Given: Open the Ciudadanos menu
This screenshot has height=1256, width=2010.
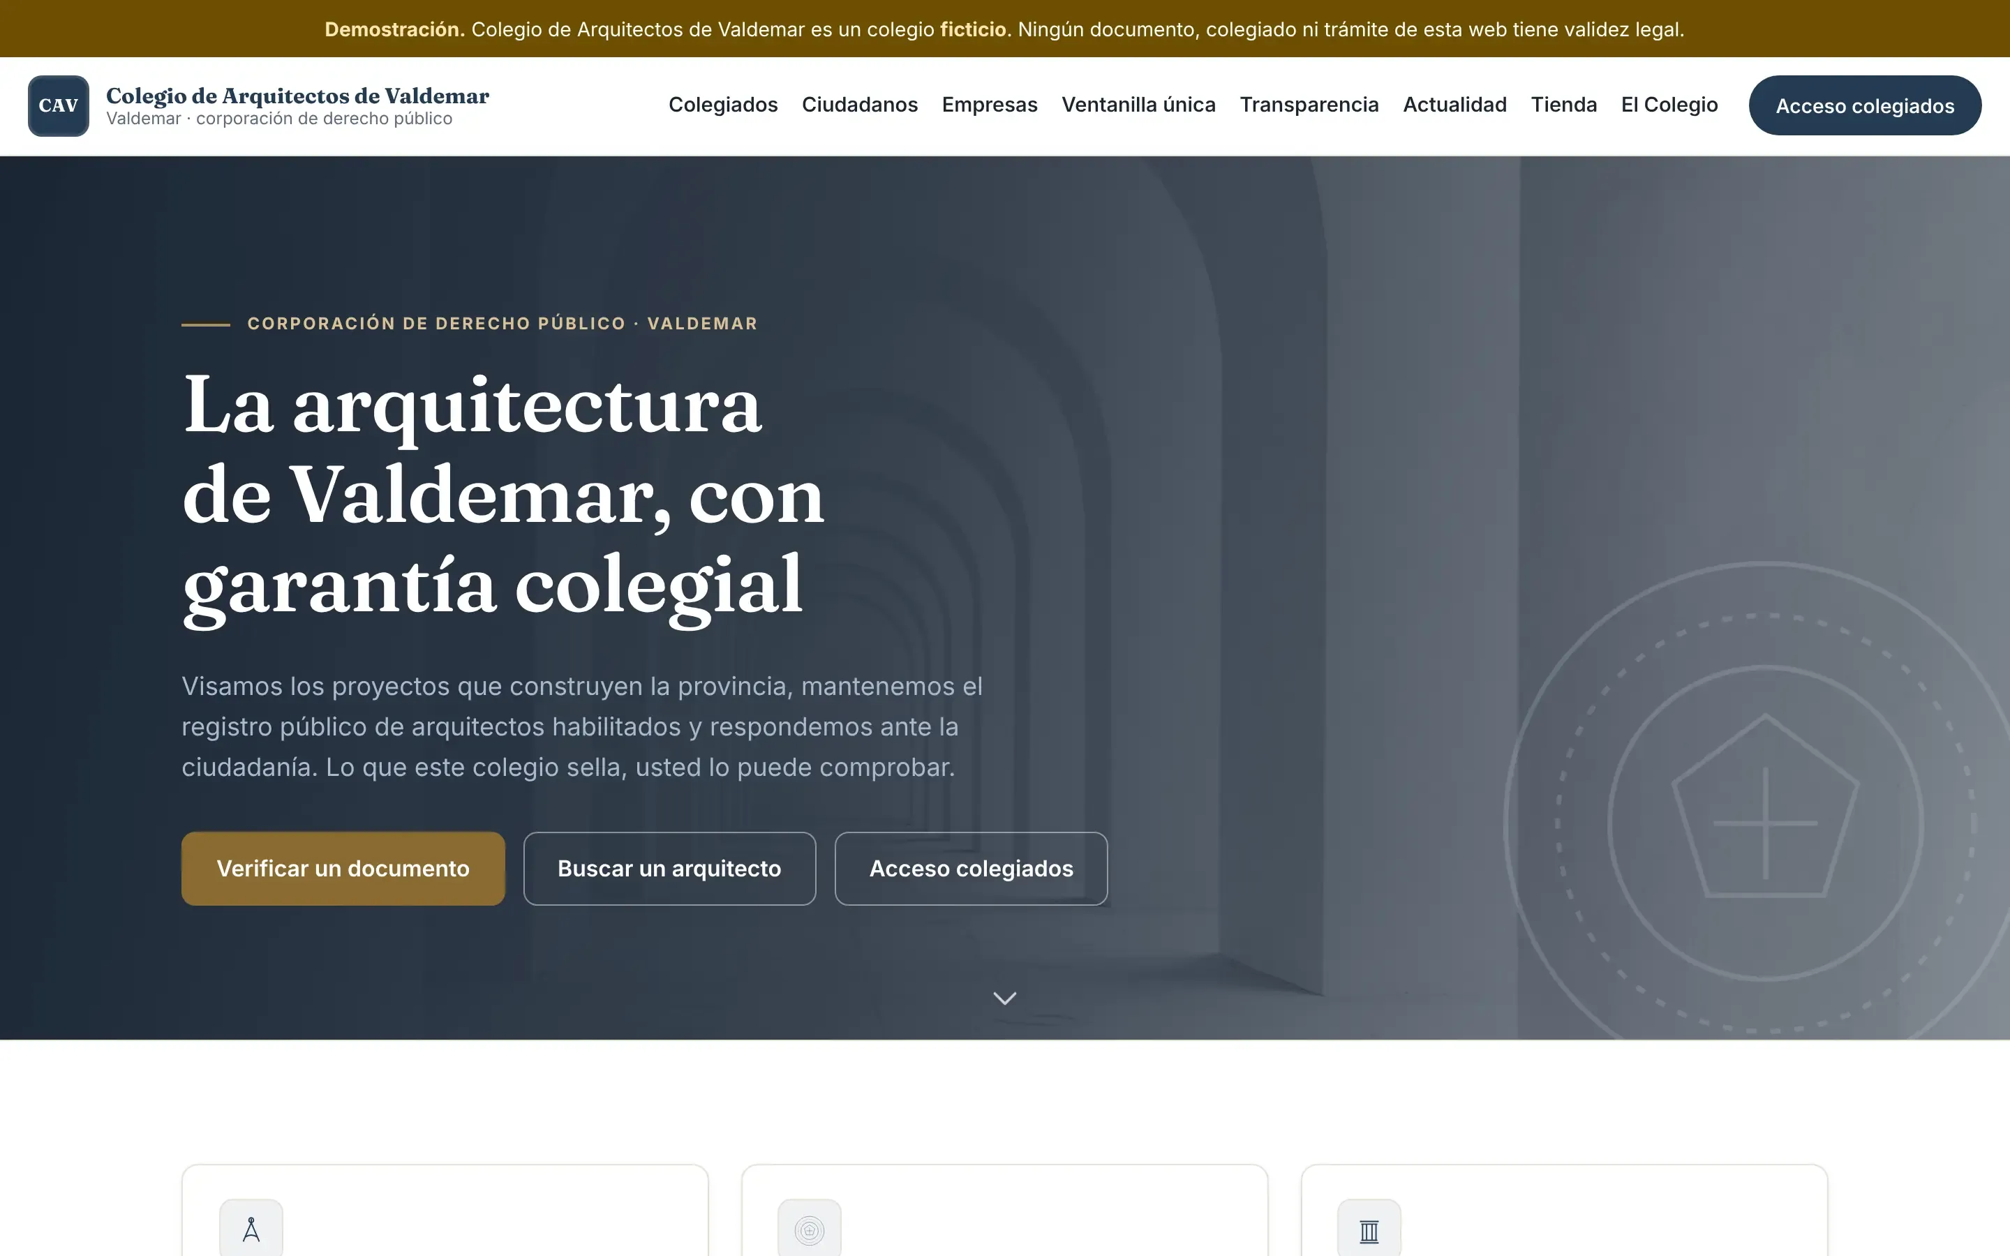Looking at the screenshot, I should (x=860, y=105).
